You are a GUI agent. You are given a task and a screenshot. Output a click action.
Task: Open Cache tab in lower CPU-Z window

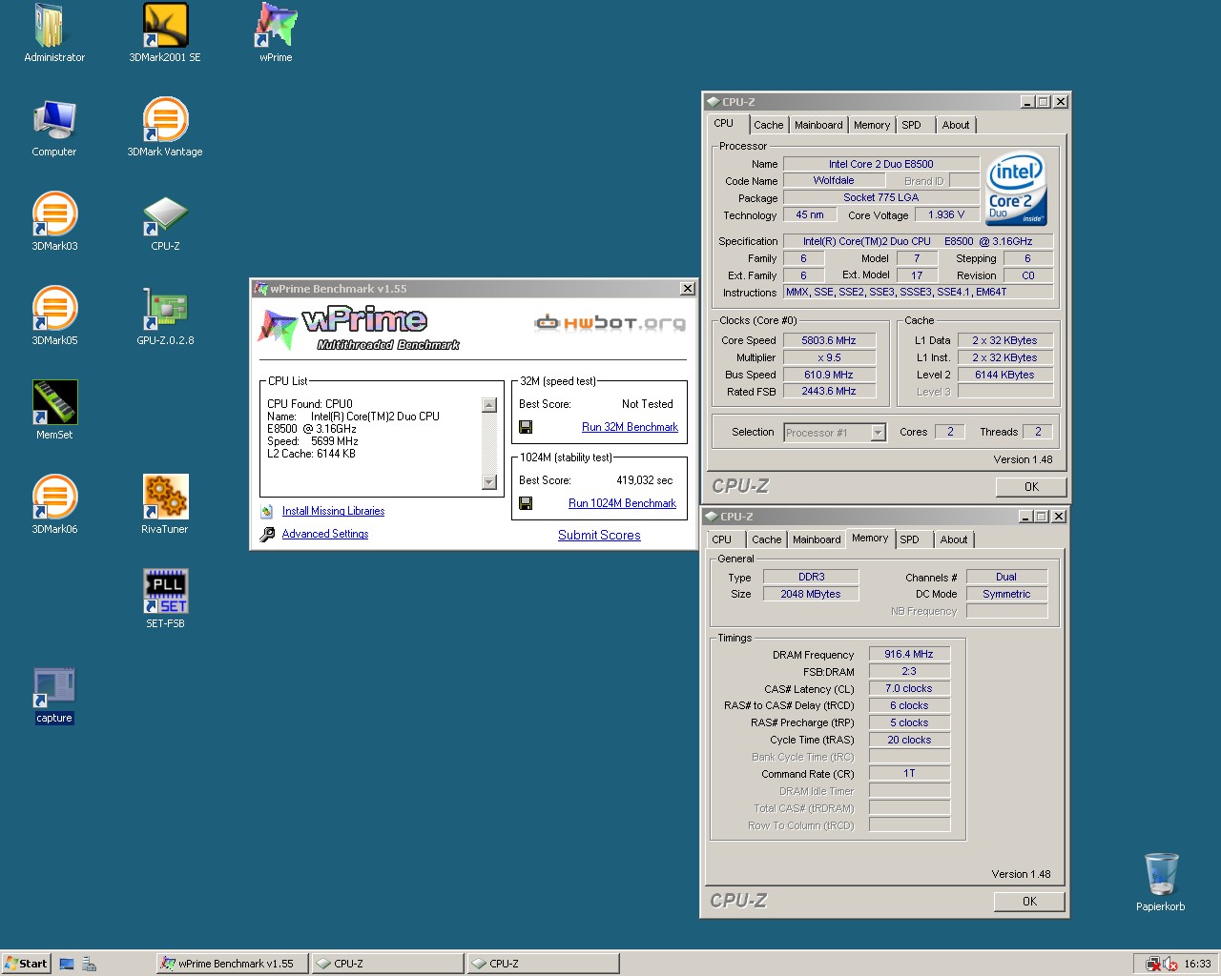[766, 539]
